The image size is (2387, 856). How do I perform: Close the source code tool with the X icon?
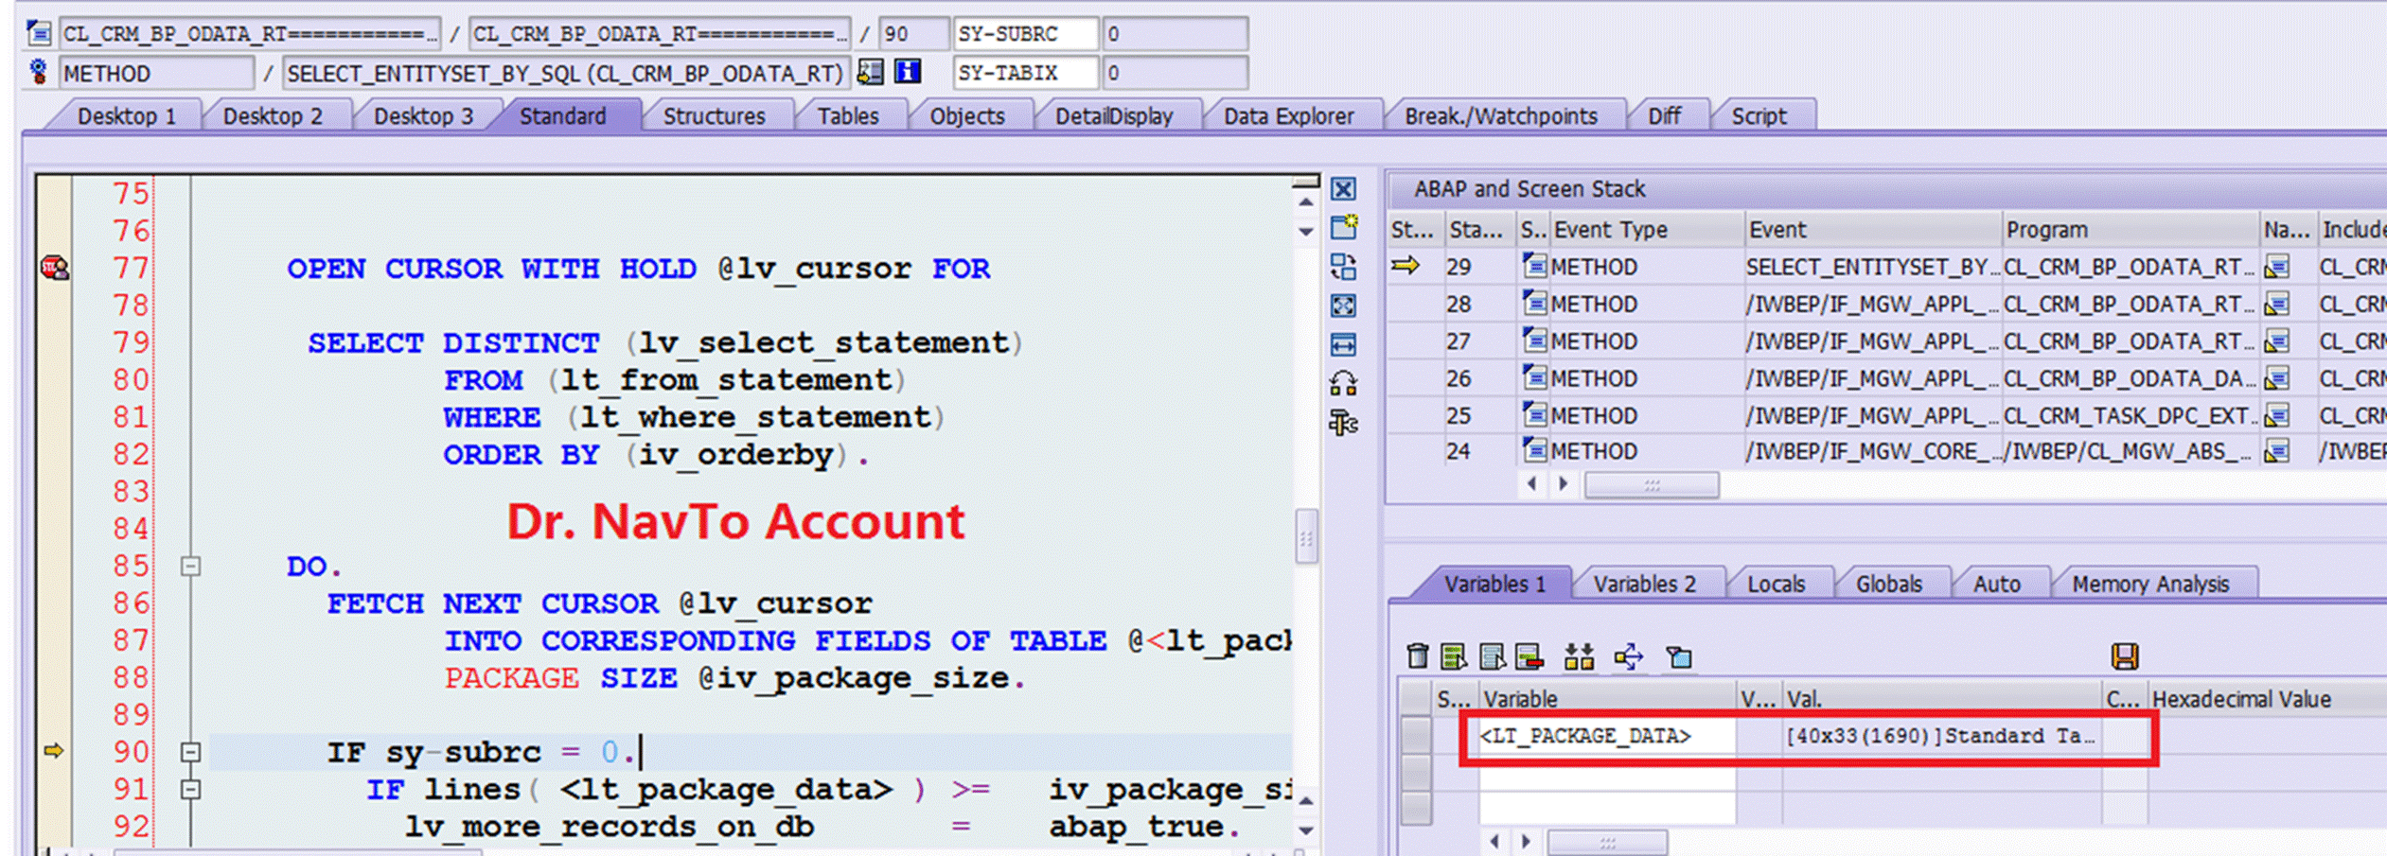click(1343, 189)
